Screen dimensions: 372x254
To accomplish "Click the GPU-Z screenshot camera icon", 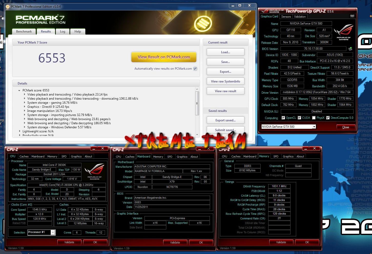I will point(352,16).
